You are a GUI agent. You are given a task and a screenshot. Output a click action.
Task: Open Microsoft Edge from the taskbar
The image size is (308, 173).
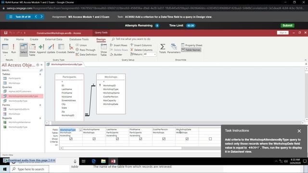point(94,161)
